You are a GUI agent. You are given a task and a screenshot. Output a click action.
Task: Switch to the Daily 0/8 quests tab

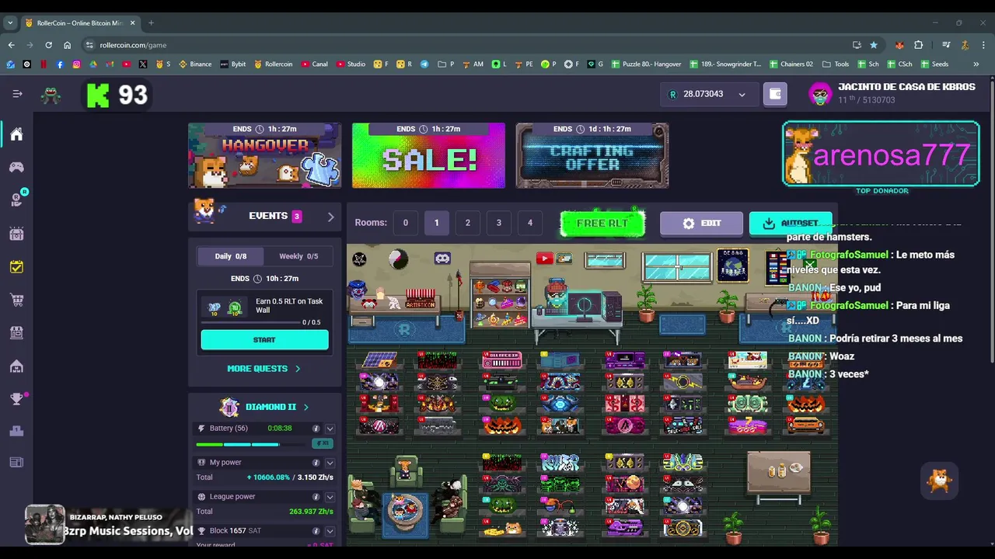point(230,256)
